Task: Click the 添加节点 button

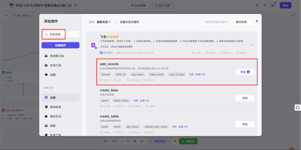Action: (158, 141)
